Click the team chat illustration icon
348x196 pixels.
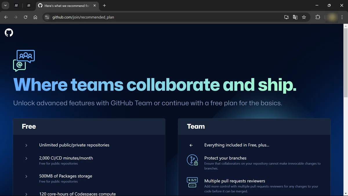24,61
